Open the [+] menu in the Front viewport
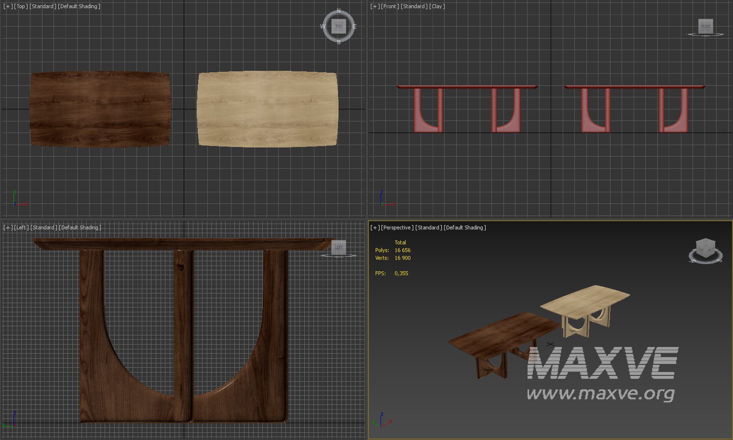733x440 pixels. (375, 6)
